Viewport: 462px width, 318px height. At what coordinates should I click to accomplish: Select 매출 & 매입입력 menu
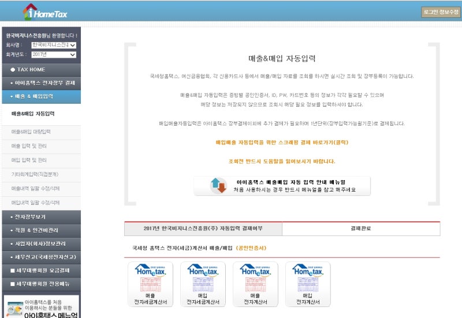[41, 96]
